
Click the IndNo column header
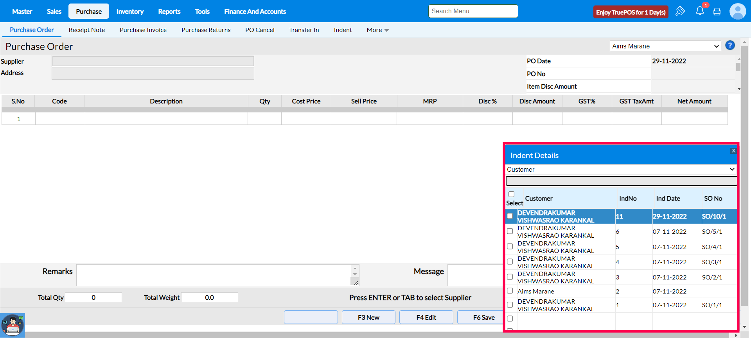point(628,198)
